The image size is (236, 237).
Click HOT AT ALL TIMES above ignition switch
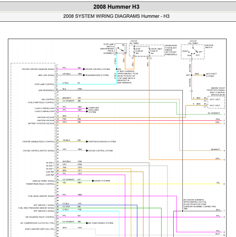click(x=193, y=42)
